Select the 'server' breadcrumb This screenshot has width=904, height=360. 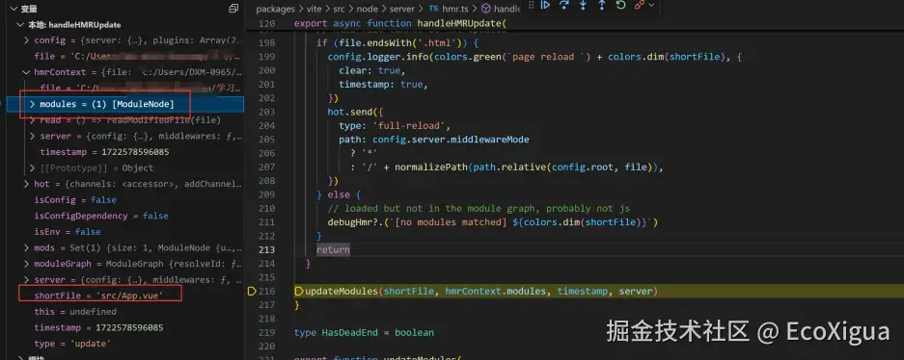pyautogui.click(x=403, y=9)
